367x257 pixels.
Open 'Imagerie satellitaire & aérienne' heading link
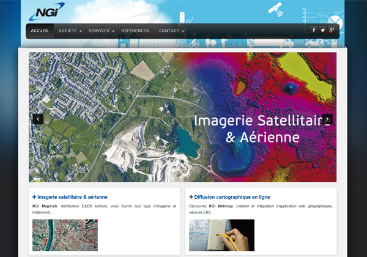pyautogui.click(x=72, y=197)
